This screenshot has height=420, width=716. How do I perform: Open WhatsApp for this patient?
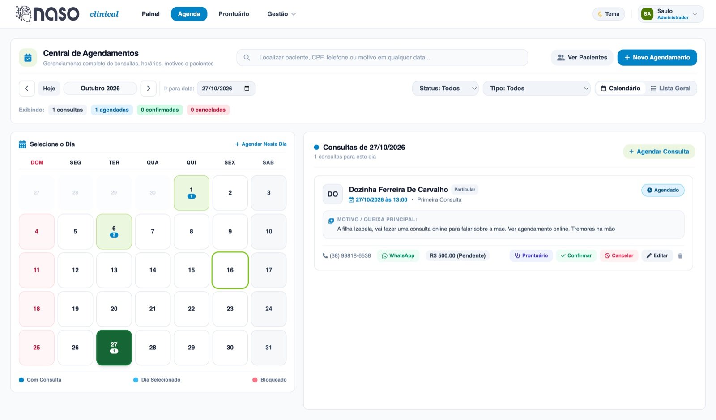[x=398, y=256]
